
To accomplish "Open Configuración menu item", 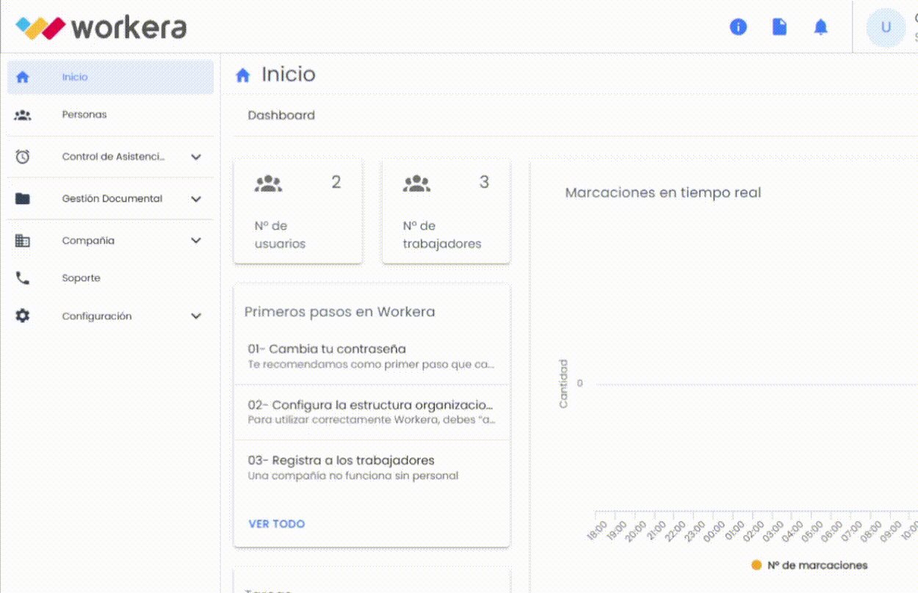I will 110,316.
